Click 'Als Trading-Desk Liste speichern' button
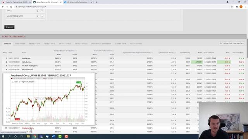Viewport: 248px width, 139px height. pos(232,43)
